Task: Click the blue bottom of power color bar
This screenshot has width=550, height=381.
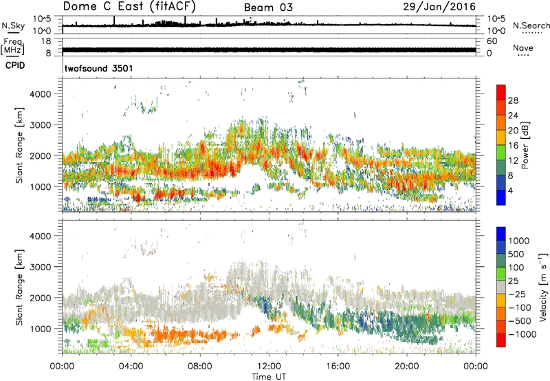Action: pos(501,199)
